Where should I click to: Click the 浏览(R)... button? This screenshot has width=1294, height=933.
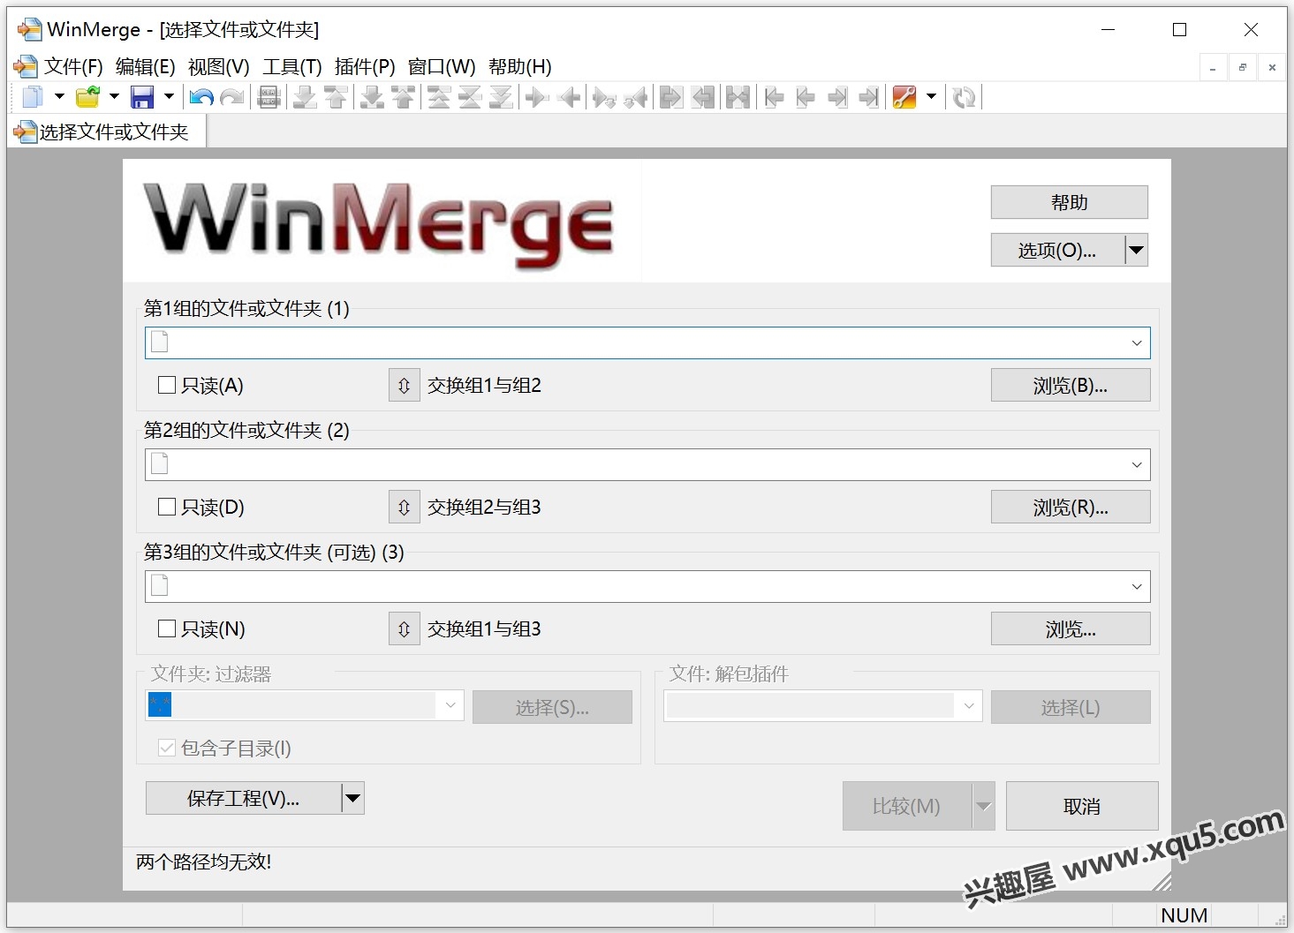[x=1071, y=507]
